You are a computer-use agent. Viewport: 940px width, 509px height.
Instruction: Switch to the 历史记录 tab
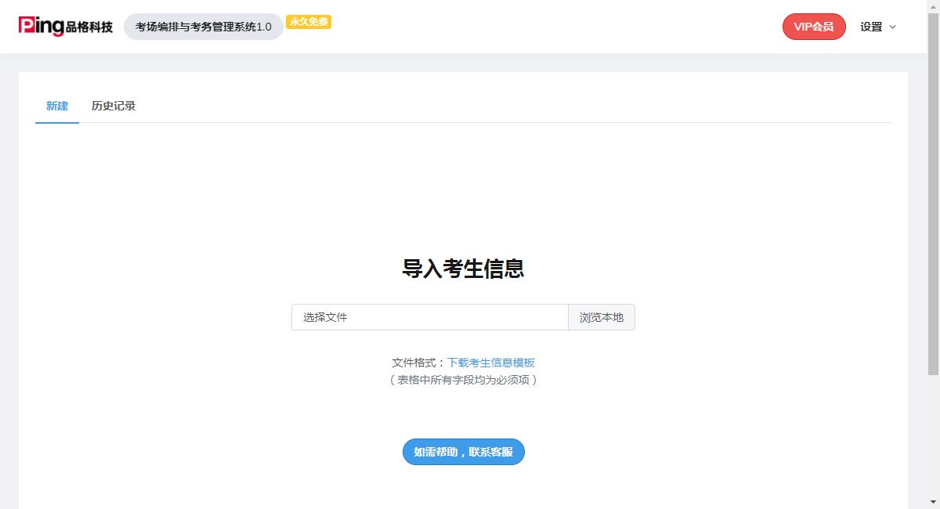(x=113, y=105)
